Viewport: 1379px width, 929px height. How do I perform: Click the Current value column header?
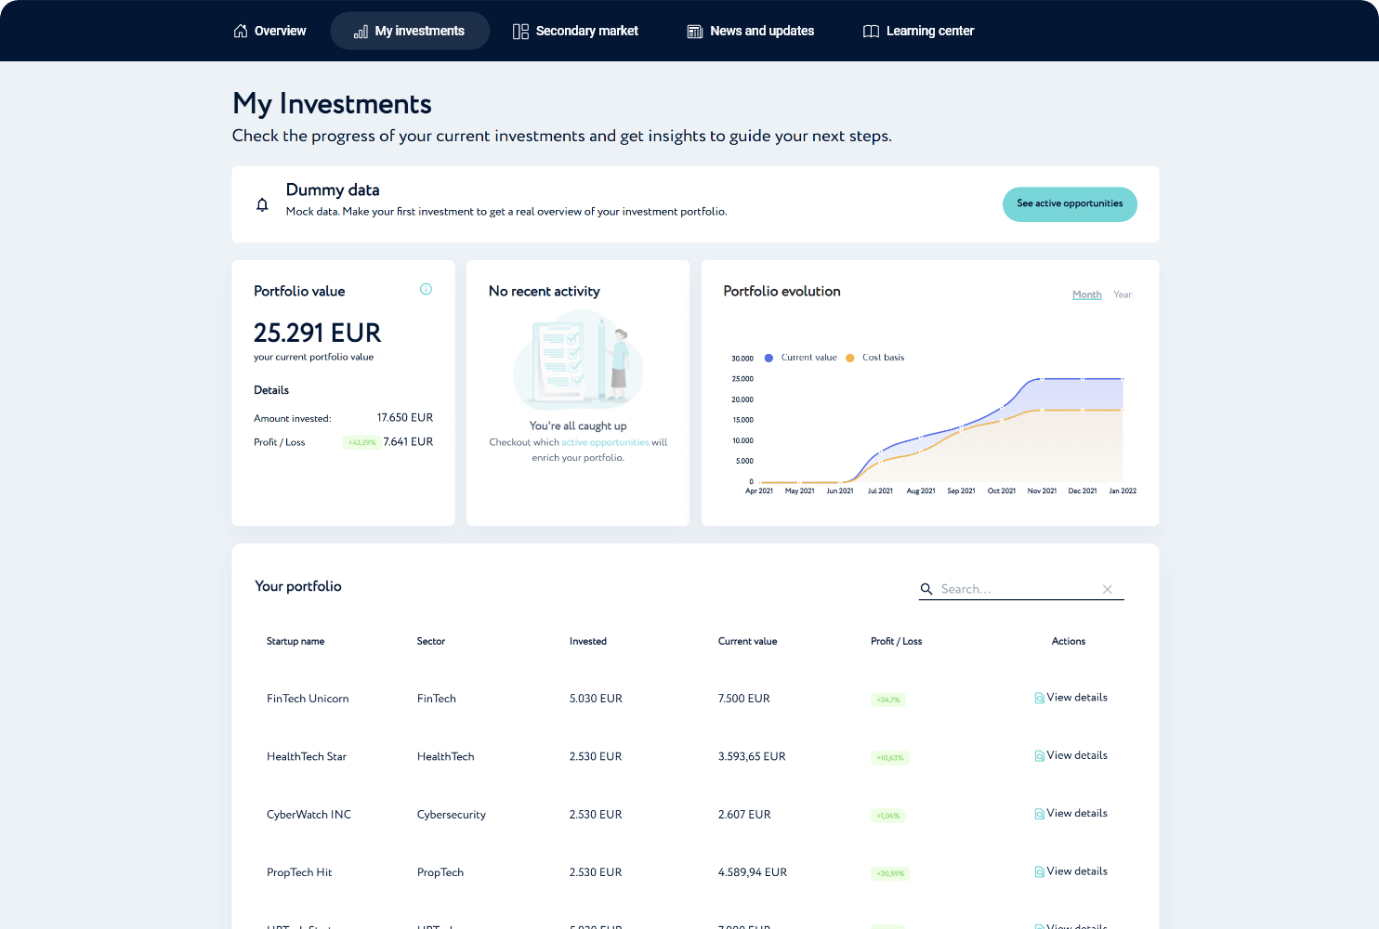[747, 641]
